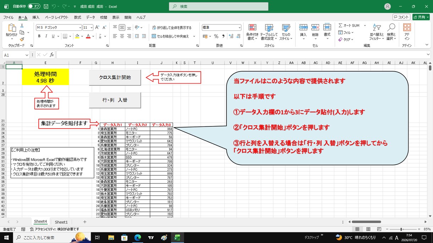Toggle bold formatting (B)
This screenshot has width=433, height=243.
point(39,36)
